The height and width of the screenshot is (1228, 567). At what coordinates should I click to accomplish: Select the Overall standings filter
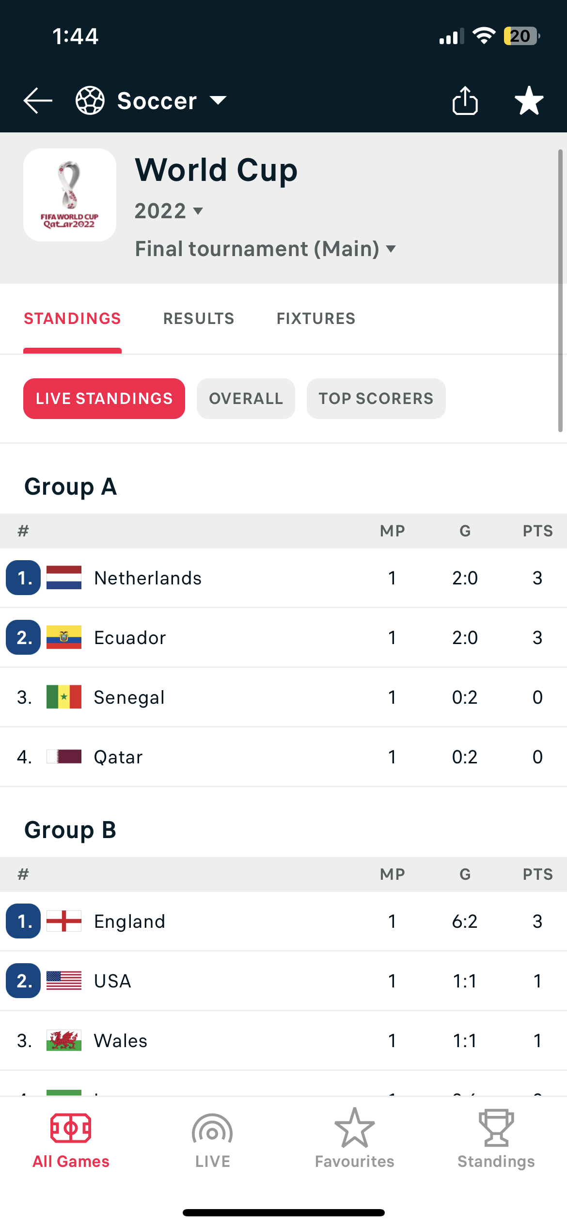[x=246, y=399]
